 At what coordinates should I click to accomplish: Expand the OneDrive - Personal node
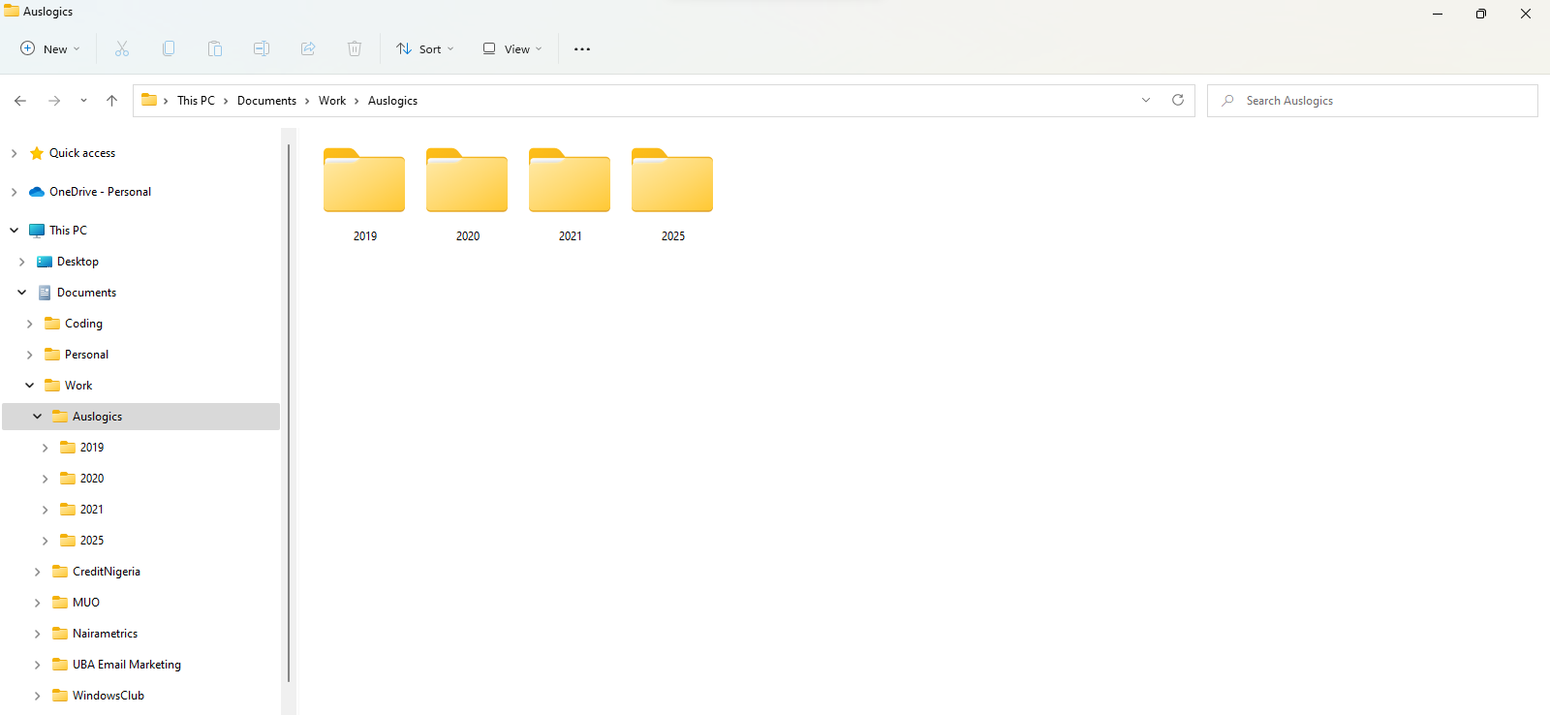[x=15, y=192]
